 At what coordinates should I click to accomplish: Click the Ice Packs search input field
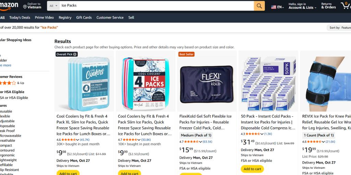pos(157,6)
